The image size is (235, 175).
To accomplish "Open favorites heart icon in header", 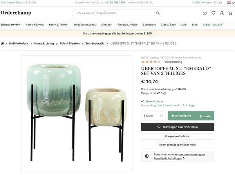I will [213, 13].
